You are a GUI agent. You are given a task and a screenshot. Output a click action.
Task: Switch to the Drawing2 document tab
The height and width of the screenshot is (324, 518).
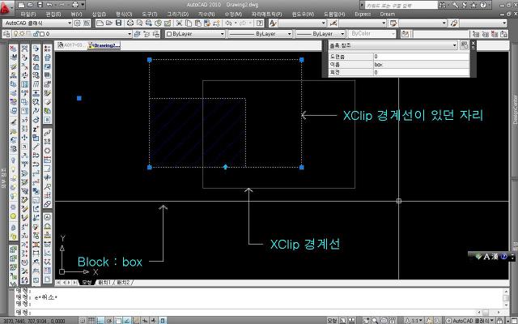(104, 45)
